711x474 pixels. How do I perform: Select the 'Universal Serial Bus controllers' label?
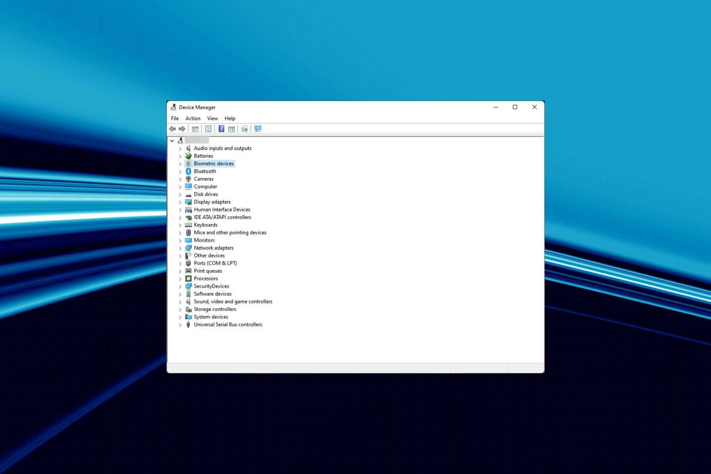pyautogui.click(x=228, y=324)
